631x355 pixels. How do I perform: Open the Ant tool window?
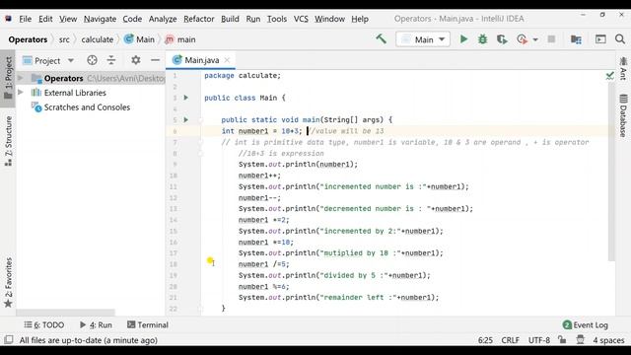pos(623,68)
